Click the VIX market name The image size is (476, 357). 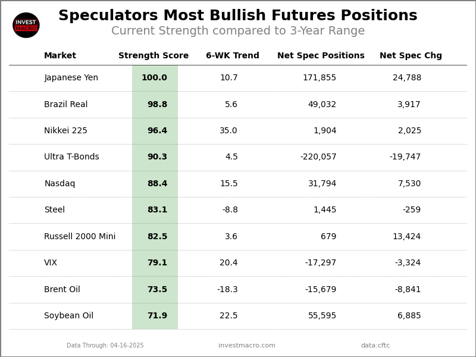51,263
